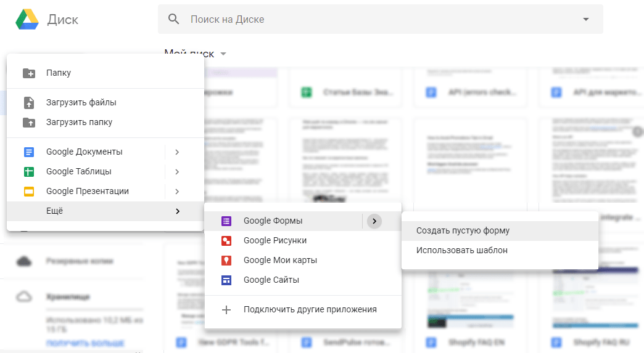Click the blue Google Sites icon
This screenshot has width=644, height=353.
(226, 280)
